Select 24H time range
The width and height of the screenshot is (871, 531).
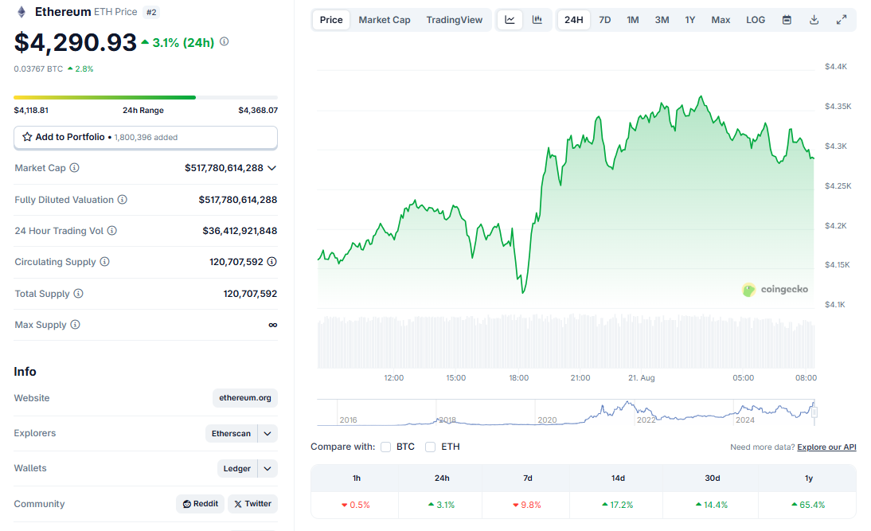tap(574, 20)
